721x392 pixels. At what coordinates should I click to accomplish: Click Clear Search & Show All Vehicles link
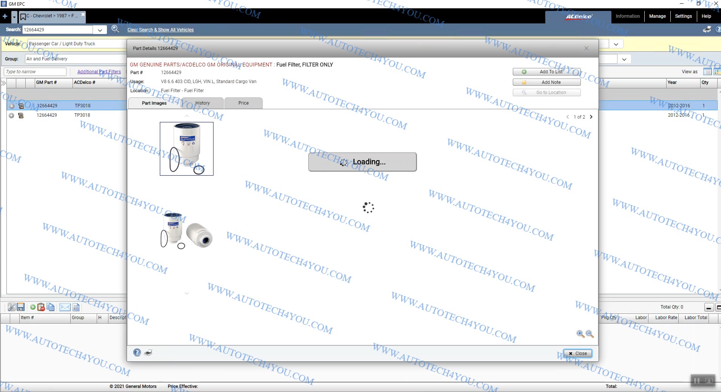click(x=160, y=30)
